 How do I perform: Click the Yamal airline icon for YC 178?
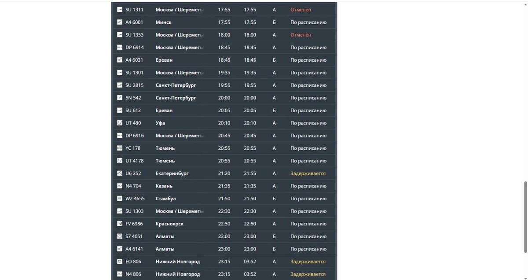point(119,148)
